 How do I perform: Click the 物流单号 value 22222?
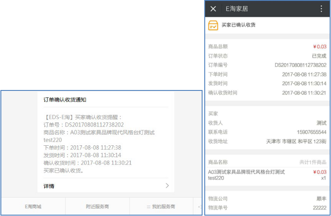pyautogui.click(x=320, y=208)
